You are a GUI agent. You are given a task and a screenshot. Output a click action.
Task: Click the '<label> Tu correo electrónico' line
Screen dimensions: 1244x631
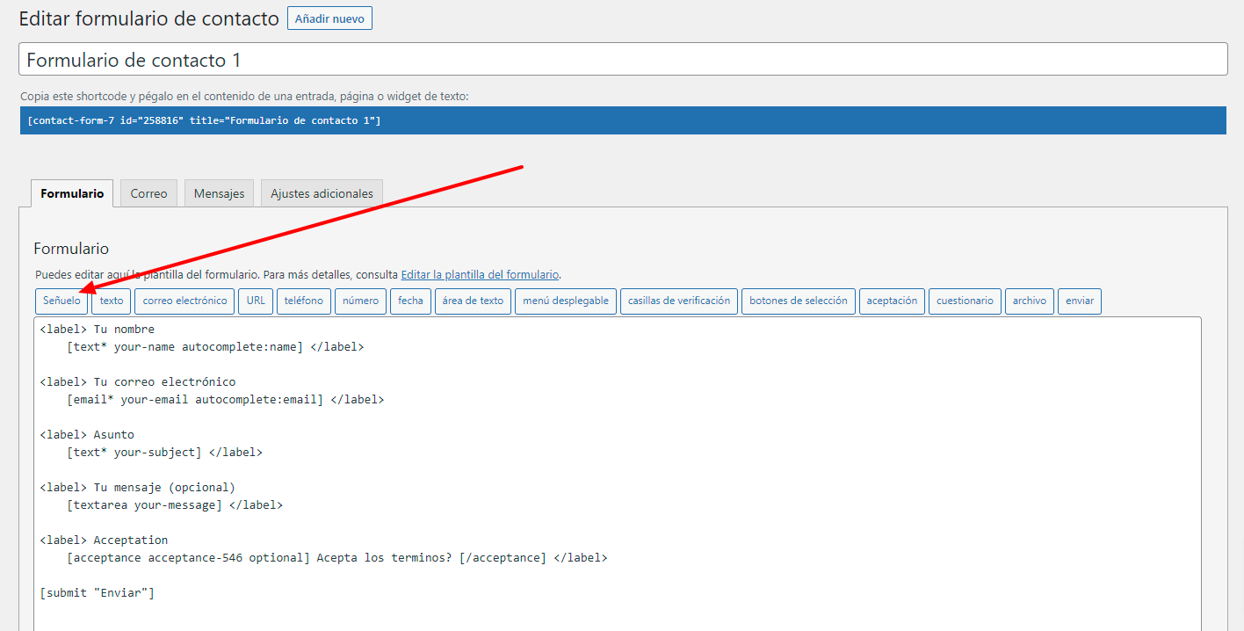coord(138,382)
